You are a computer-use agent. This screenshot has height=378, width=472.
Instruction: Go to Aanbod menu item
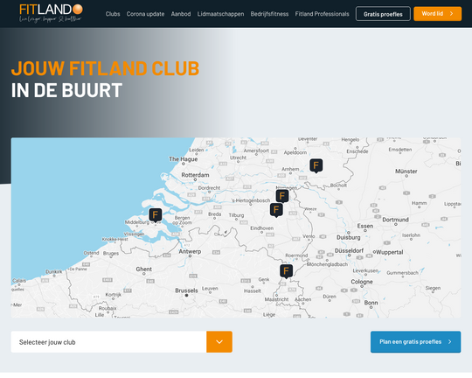pos(181,14)
